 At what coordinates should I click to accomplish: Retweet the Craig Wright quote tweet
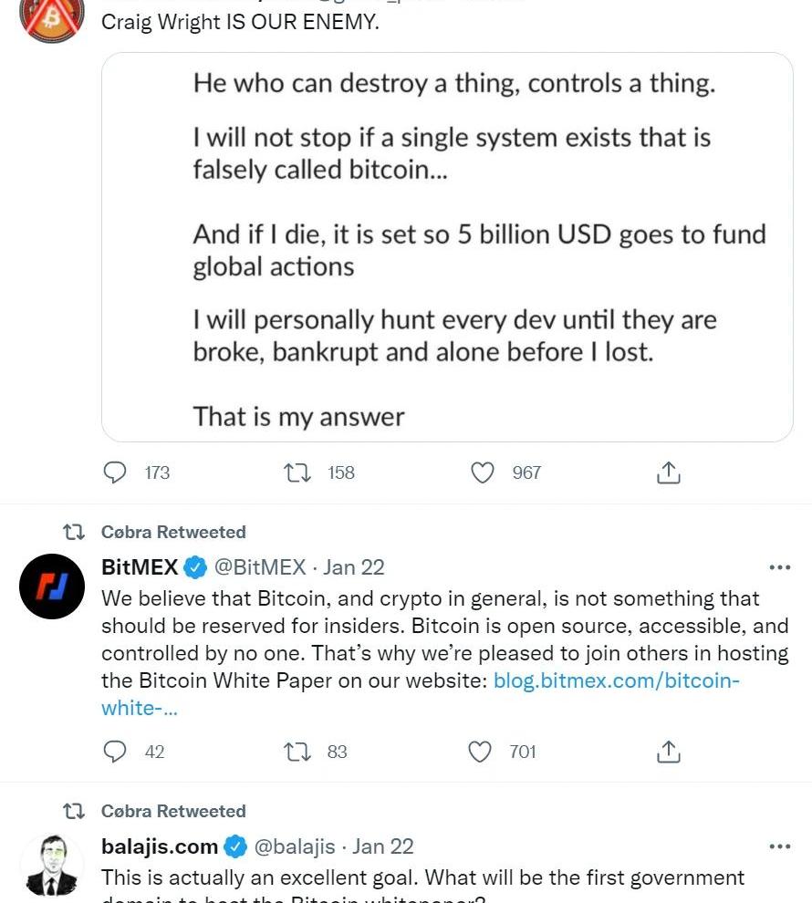click(x=297, y=472)
